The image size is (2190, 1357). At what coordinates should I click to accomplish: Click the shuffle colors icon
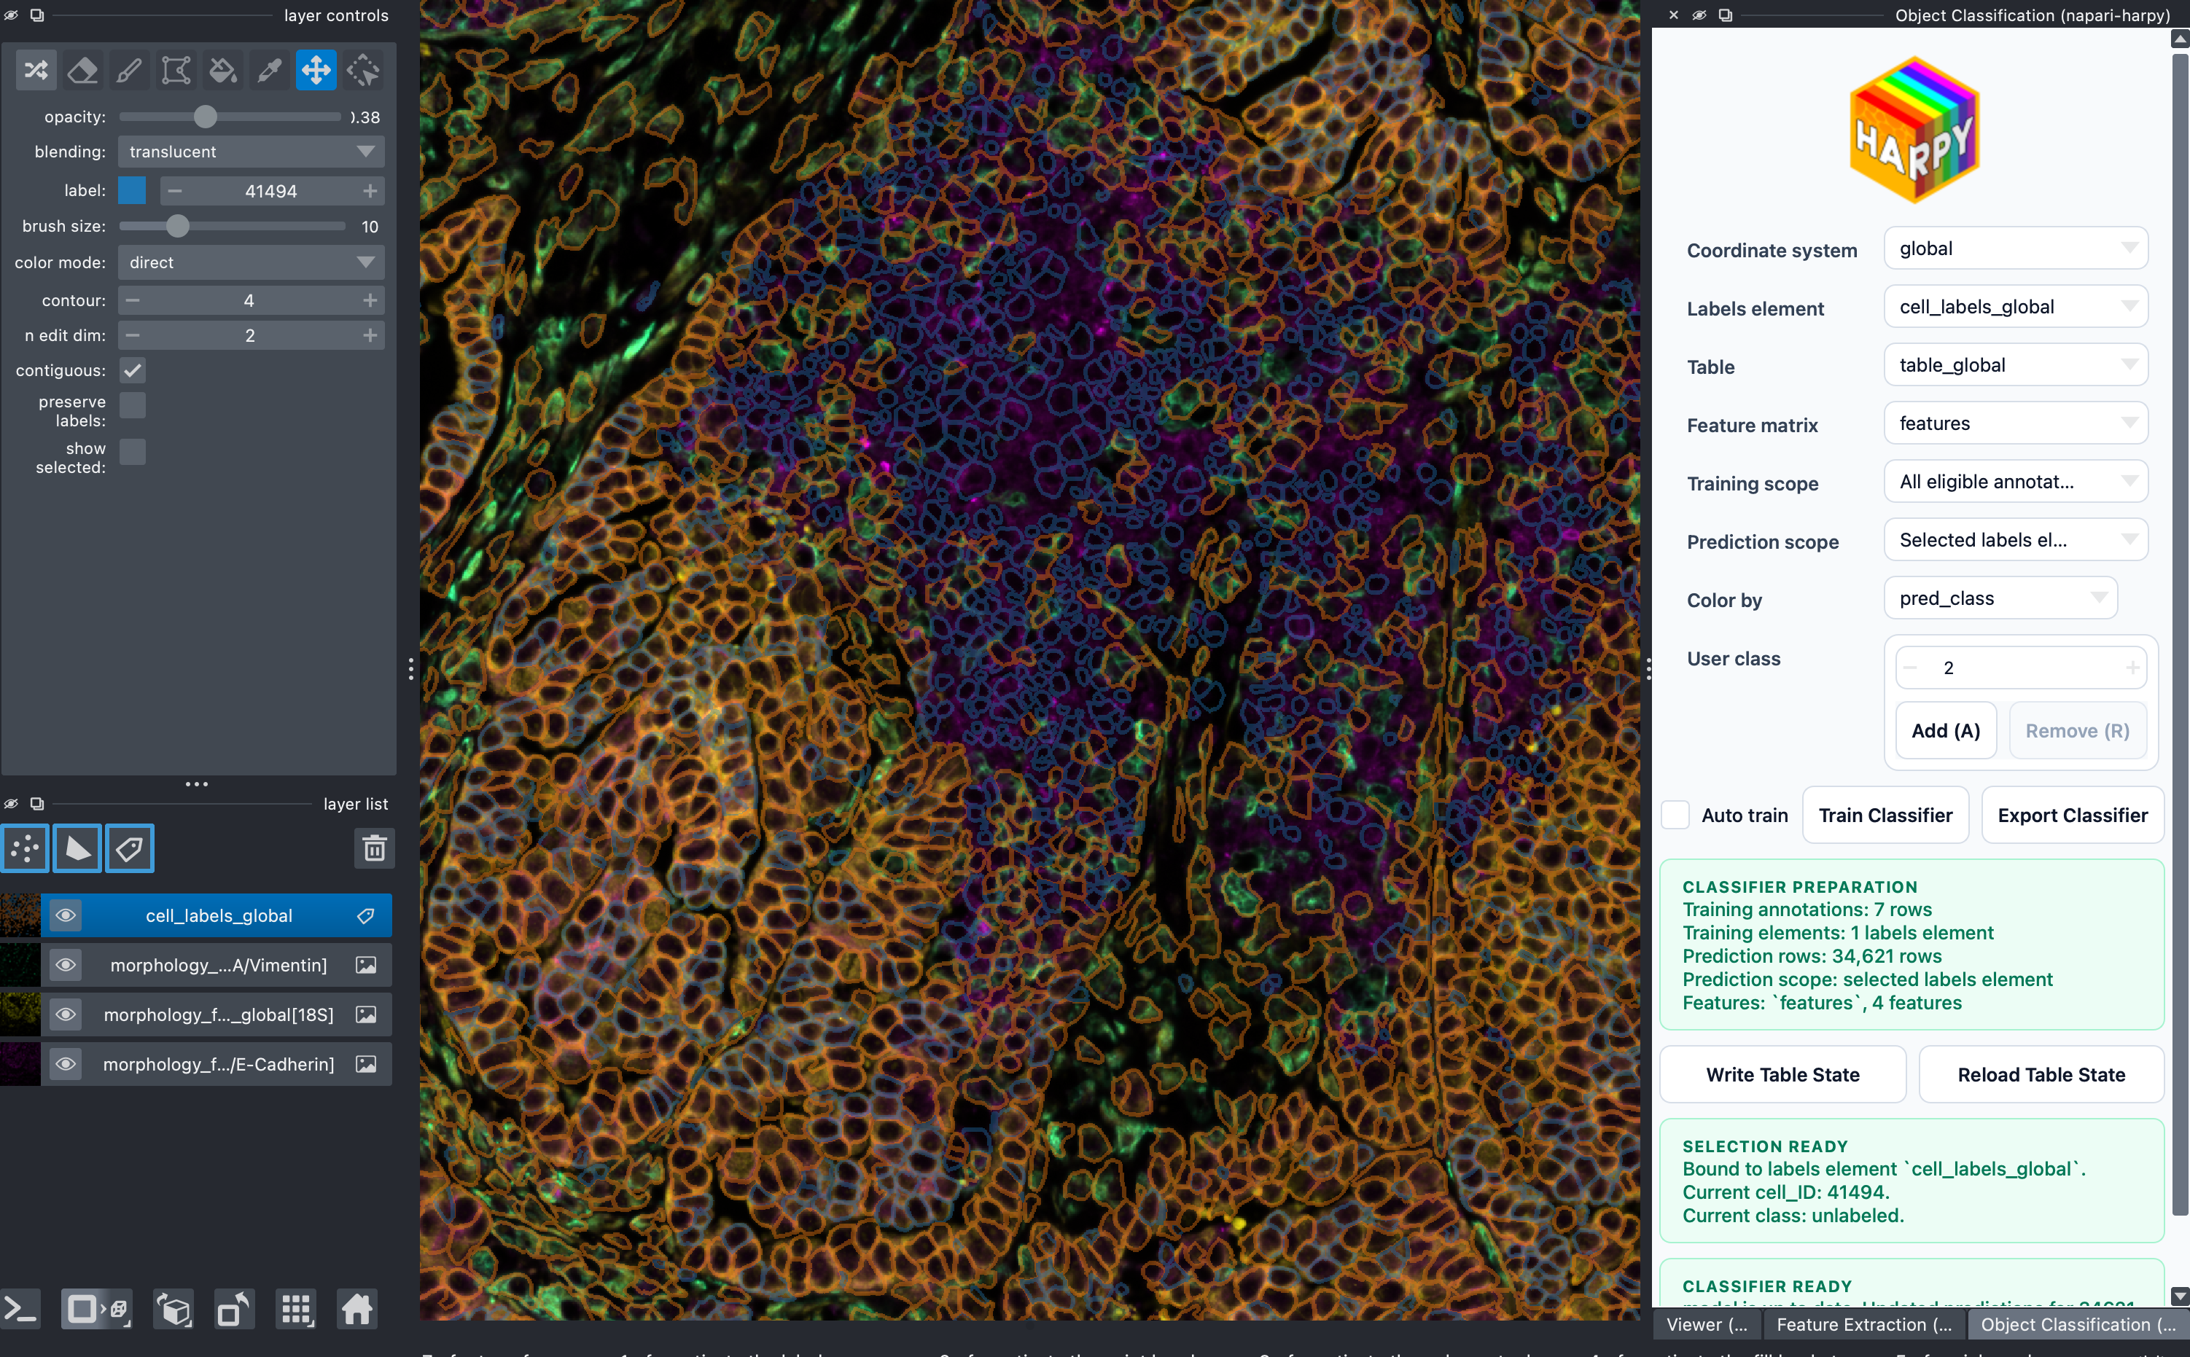coord(36,70)
